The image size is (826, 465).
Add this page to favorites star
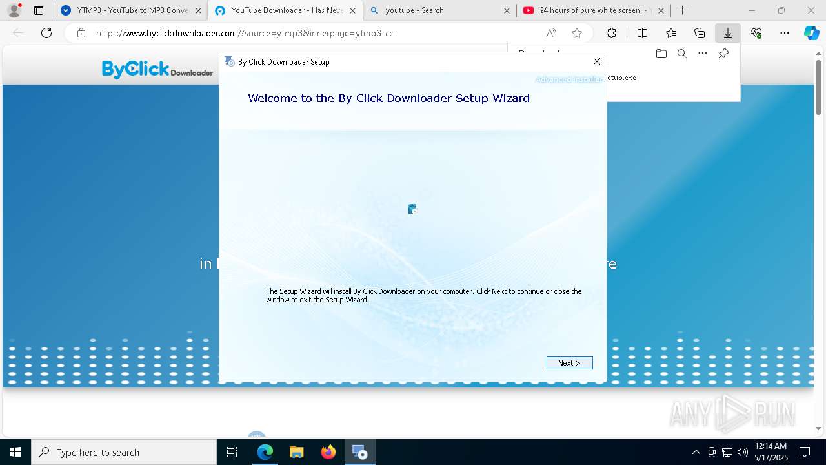[x=577, y=33]
